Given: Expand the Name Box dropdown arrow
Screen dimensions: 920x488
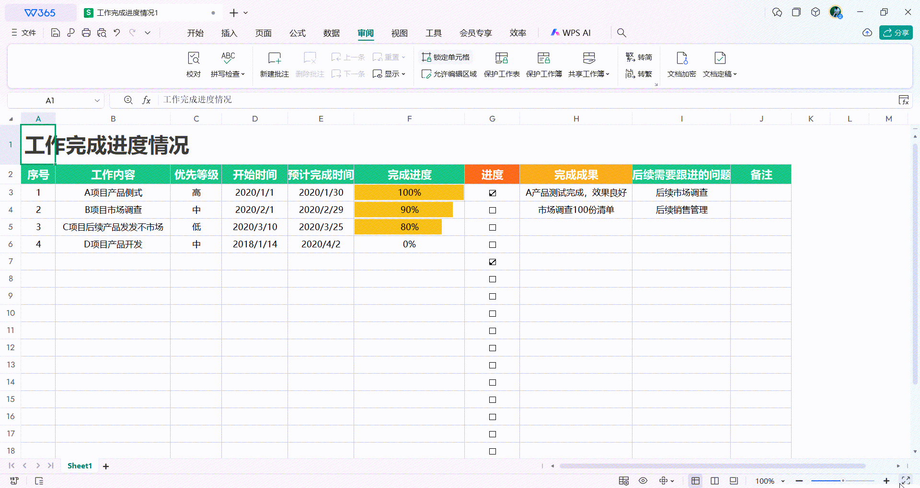Looking at the screenshot, I should 97,100.
